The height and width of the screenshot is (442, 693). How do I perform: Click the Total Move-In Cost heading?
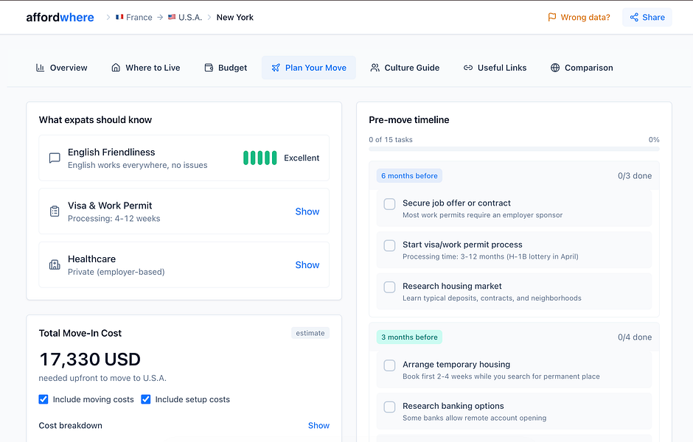point(80,333)
